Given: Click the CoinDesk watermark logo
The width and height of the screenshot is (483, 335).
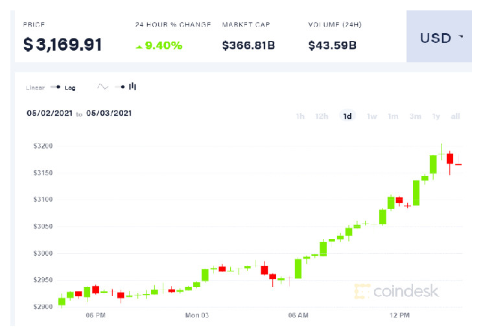Looking at the screenshot, I should pos(396,292).
